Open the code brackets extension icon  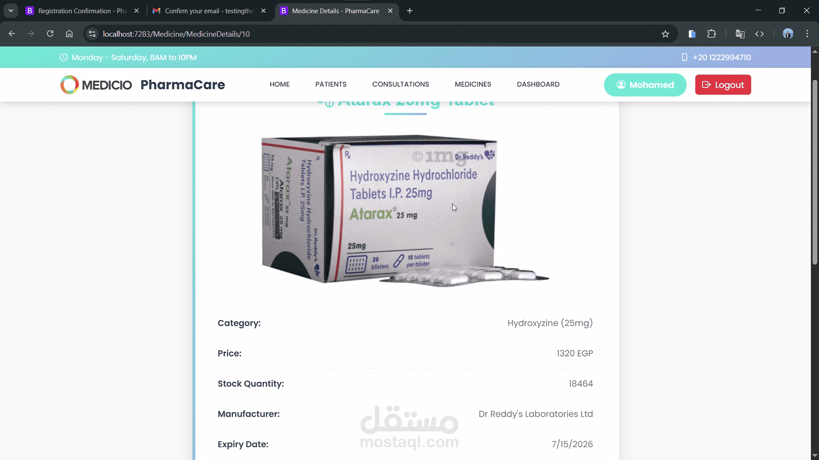tap(759, 34)
